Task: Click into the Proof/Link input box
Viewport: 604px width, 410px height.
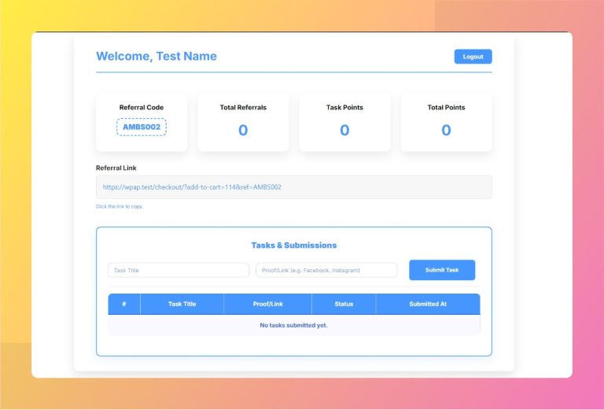Action: (x=326, y=270)
